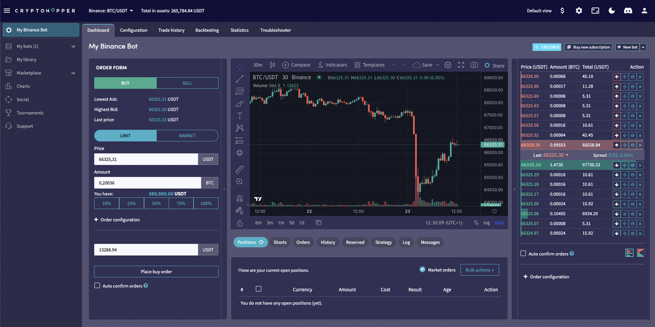Open chart settings gear icon
Screen dimensions: 655x327
tap(448, 65)
